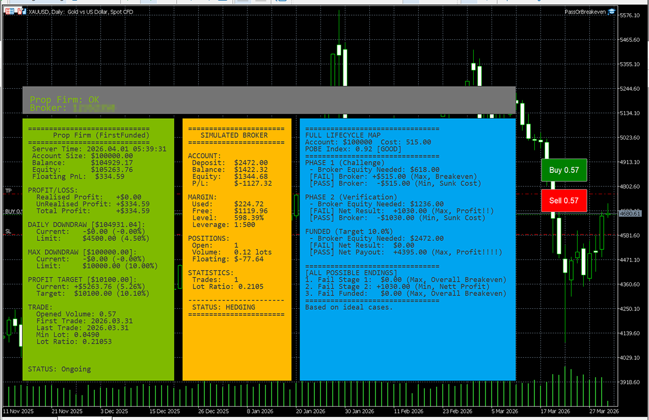Click the XAUUSD, Daily chart title

pyautogui.click(x=81, y=12)
